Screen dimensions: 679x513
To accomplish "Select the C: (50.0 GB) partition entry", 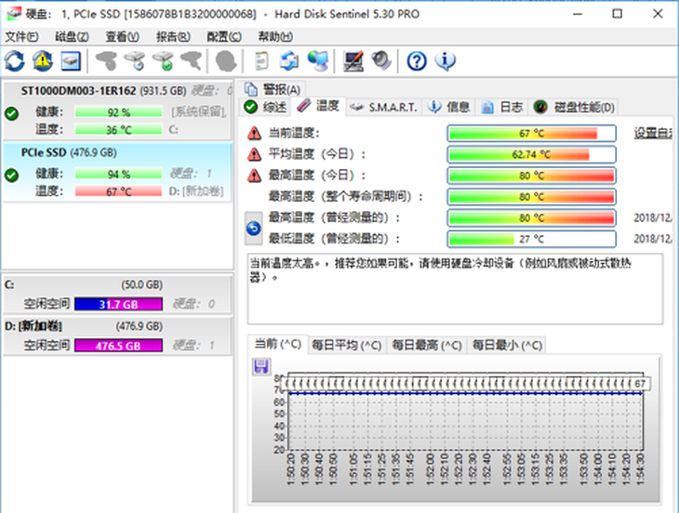I will pyautogui.click(x=117, y=295).
